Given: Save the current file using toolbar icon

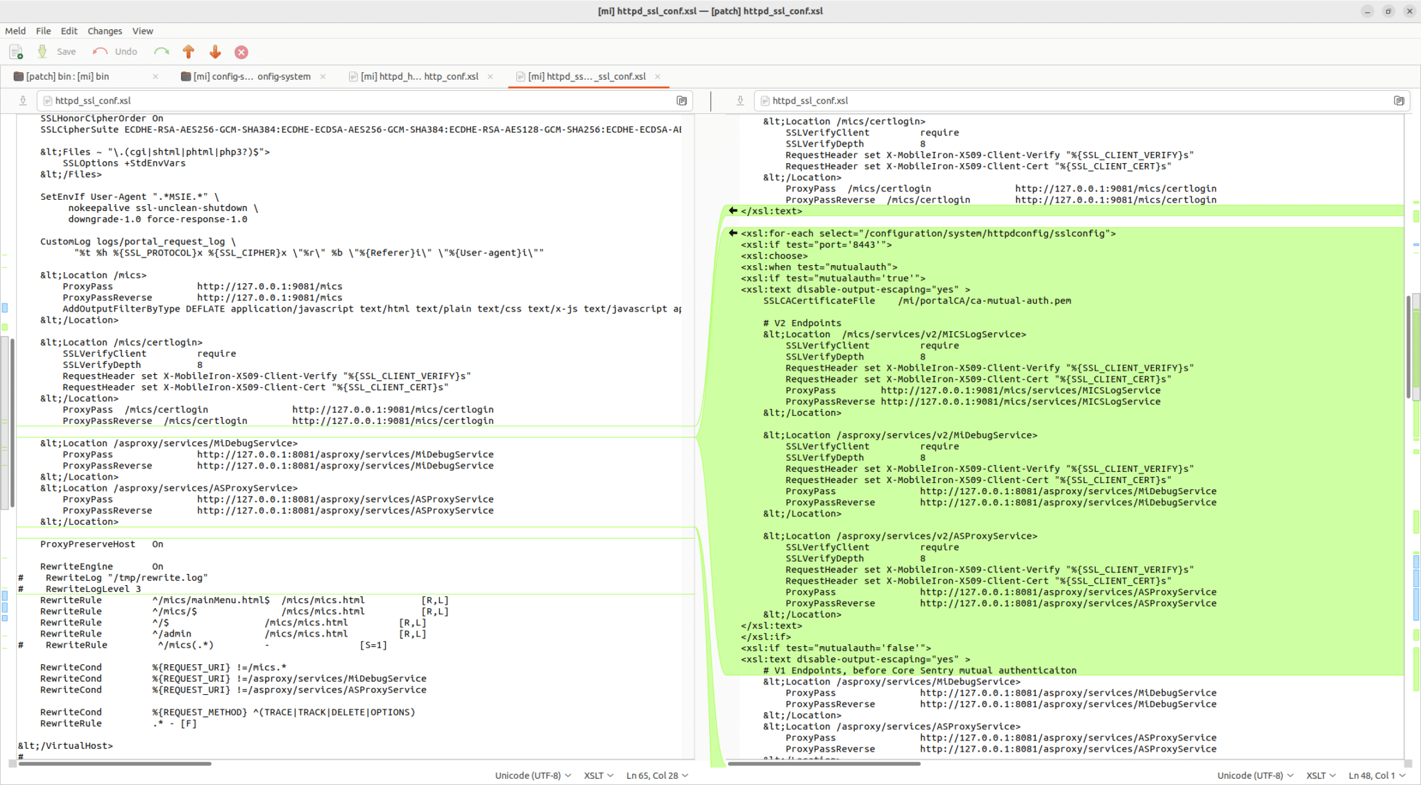Looking at the screenshot, I should click(x=42, y=51).
